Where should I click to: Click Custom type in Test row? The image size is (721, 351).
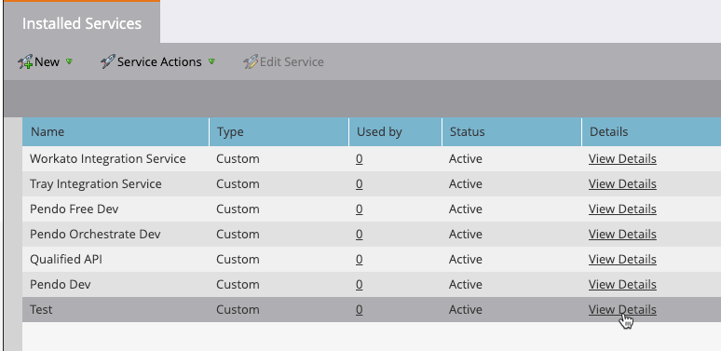click(238, 310)
